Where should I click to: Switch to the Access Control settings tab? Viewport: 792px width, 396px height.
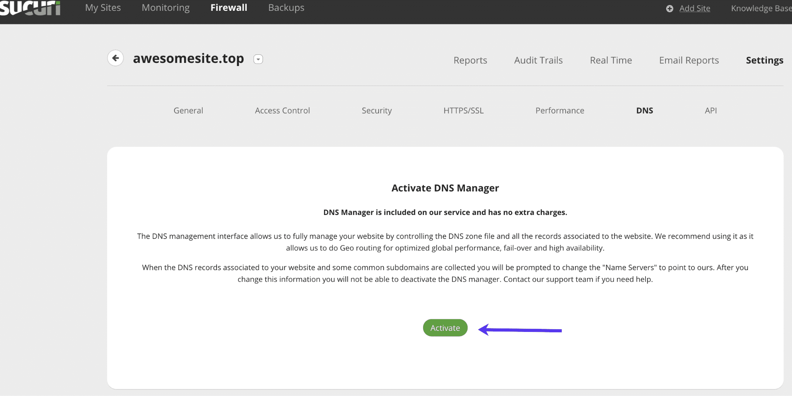pyautogui.click(x=282, y=110)
